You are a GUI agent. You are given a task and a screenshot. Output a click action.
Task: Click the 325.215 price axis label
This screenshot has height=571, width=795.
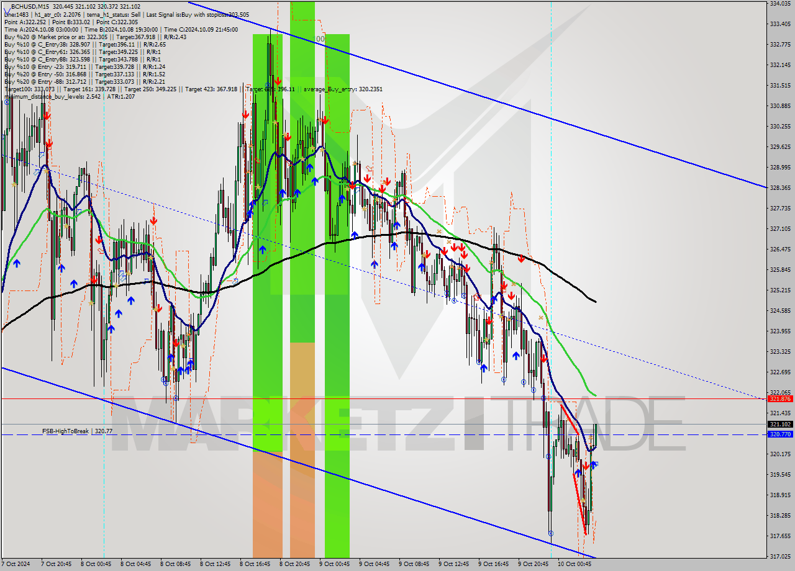tap(780, 290)
